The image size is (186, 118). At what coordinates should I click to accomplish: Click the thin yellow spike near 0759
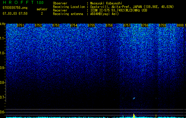coord(156,116)
